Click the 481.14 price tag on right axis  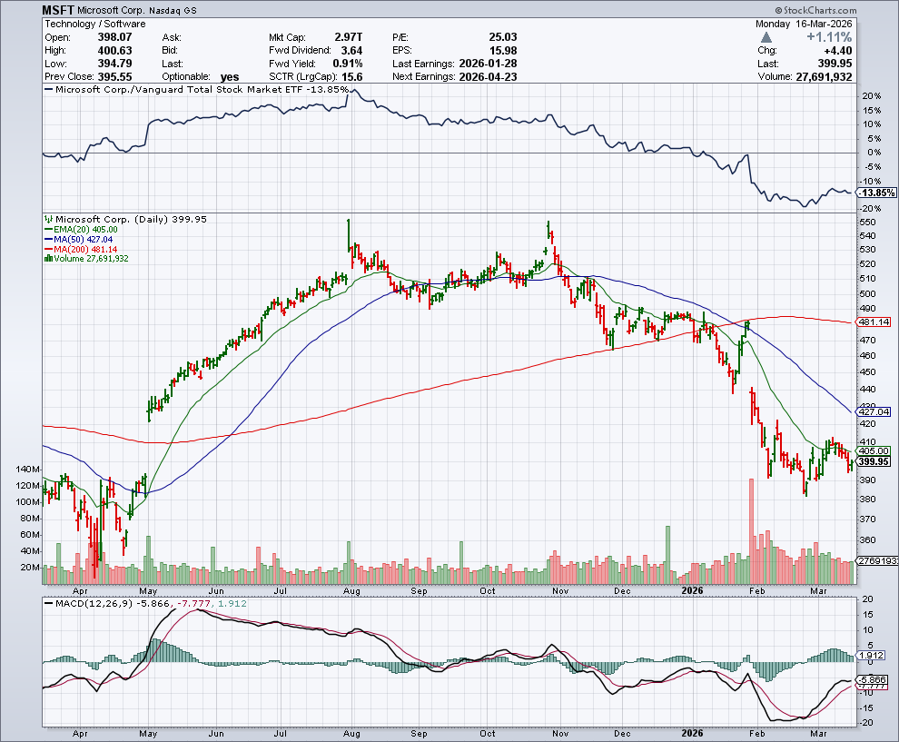coord(874,322)
